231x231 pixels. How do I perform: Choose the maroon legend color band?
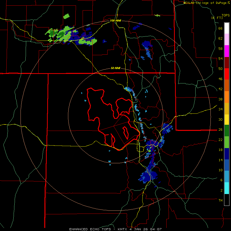[227, 63]
